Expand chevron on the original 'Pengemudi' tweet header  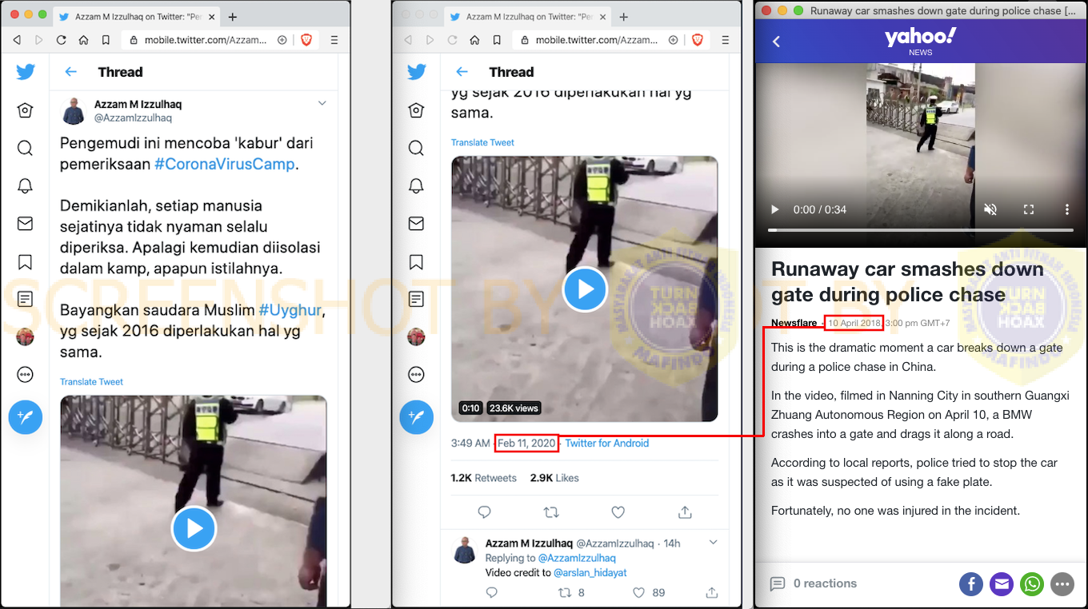(322, 103)
